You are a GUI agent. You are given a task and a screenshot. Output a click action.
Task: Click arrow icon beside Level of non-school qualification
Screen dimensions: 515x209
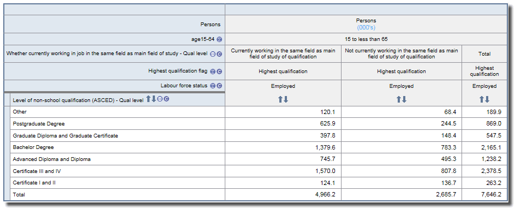tap(160, 99)
